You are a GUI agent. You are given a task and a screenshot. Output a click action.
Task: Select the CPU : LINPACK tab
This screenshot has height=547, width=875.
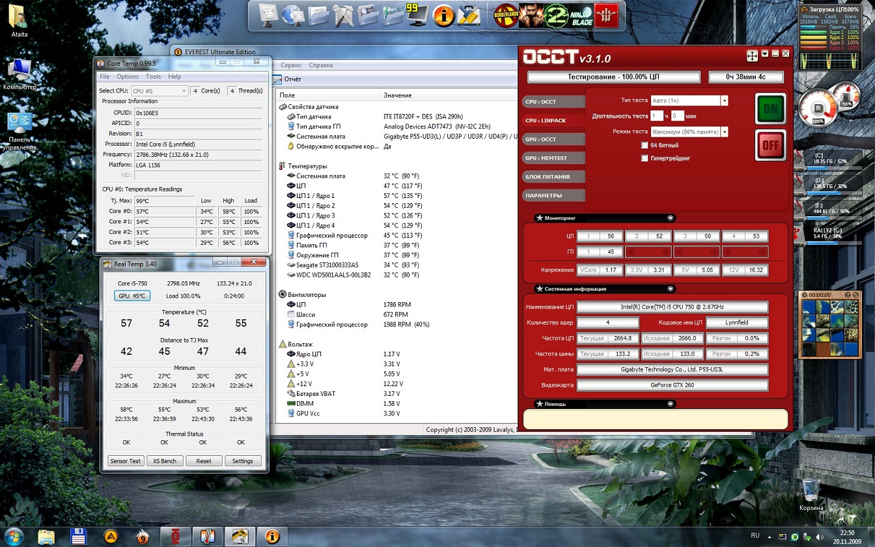click(553, 120)
